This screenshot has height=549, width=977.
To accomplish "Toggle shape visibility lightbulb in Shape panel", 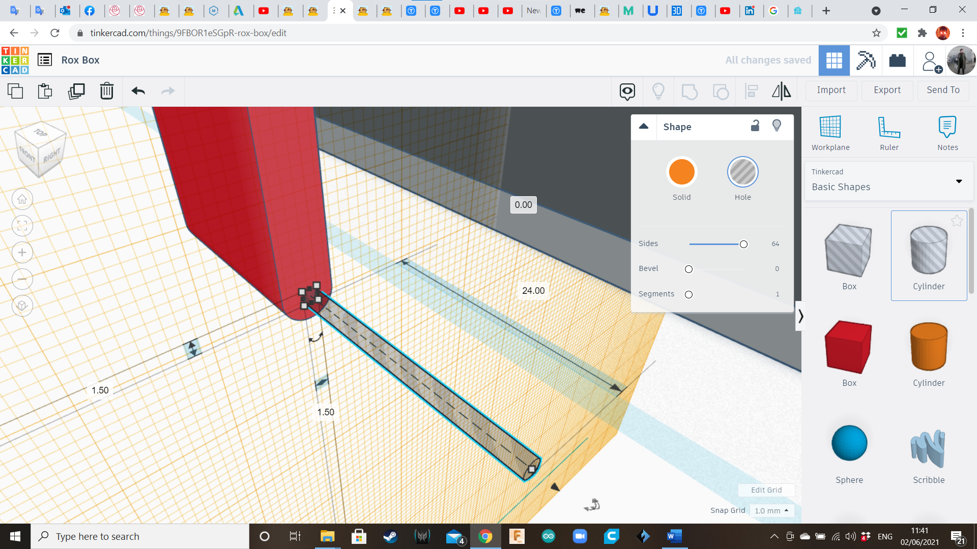I will click(x=777, y=126).
